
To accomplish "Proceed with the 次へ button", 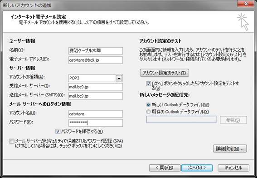I will [197, 168].
